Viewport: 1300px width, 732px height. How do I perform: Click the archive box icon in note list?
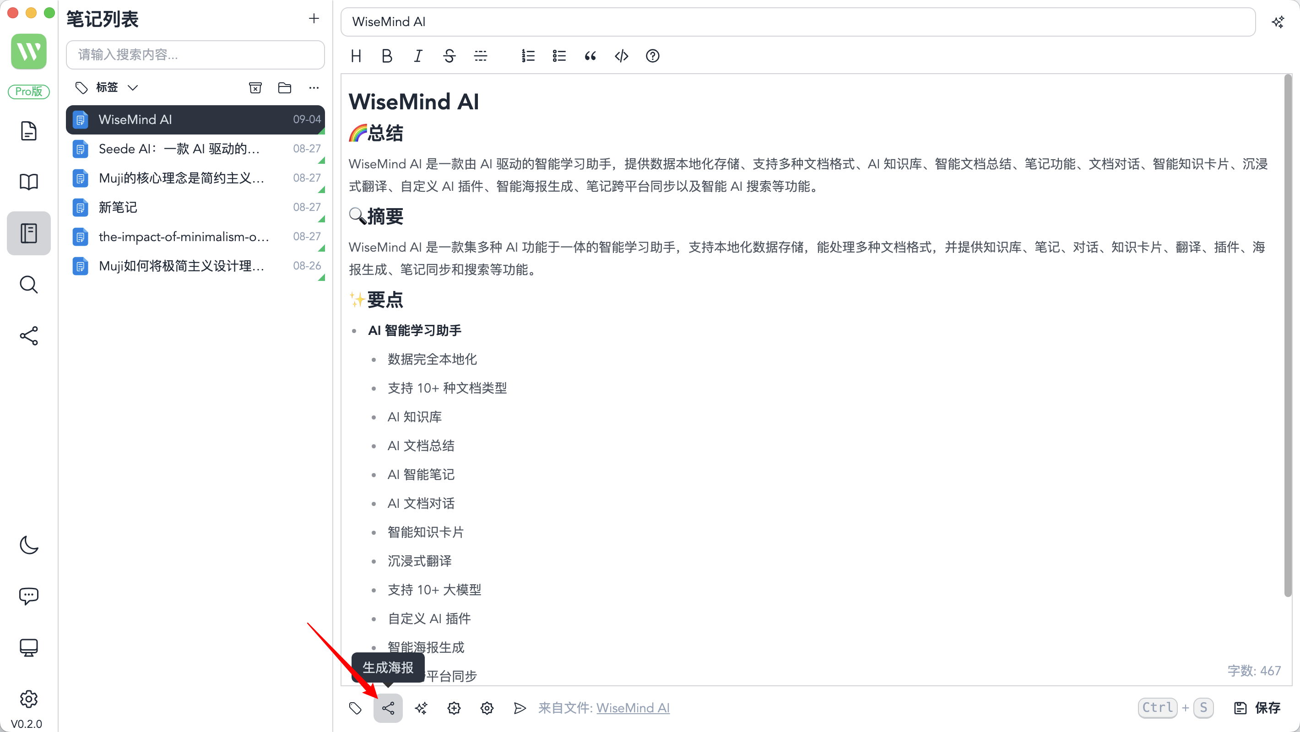pyautogui.click(x=255, y=88)
